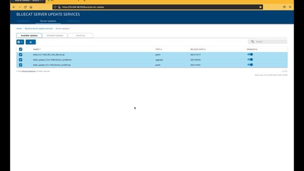Switch to Event List tab
This screenshot has width=304, height=171.
[80, 36]
